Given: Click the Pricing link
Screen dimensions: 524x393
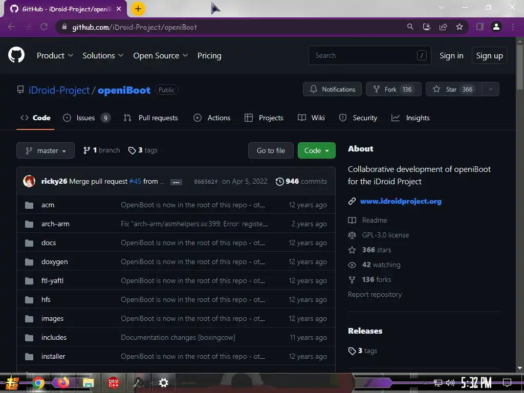Looking at the screenshot, I should point(209,55).
